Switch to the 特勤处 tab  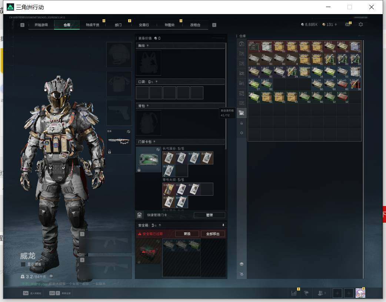169,25
